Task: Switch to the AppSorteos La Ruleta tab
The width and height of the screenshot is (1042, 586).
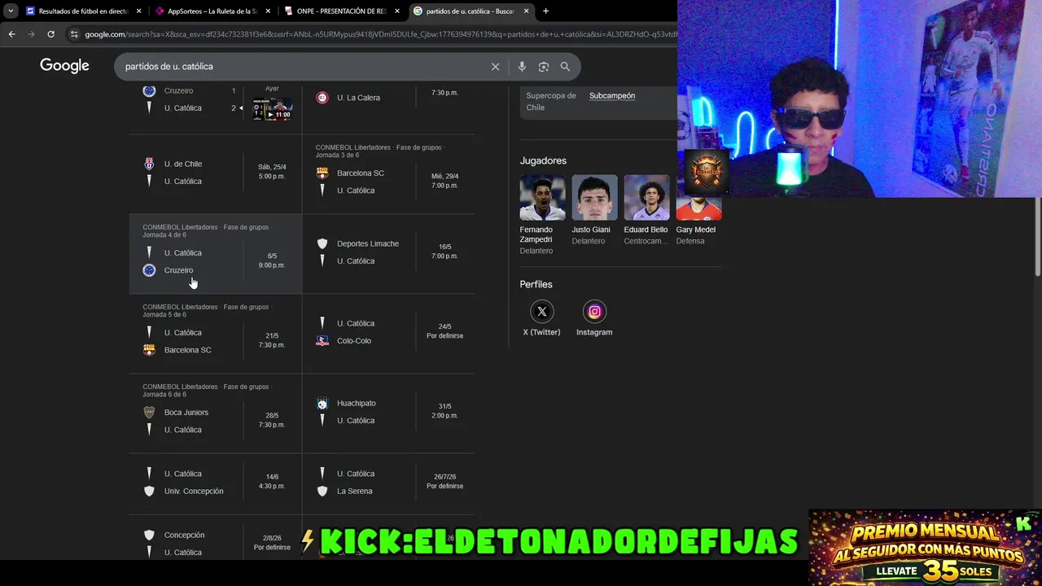Action: click(212, 11)
